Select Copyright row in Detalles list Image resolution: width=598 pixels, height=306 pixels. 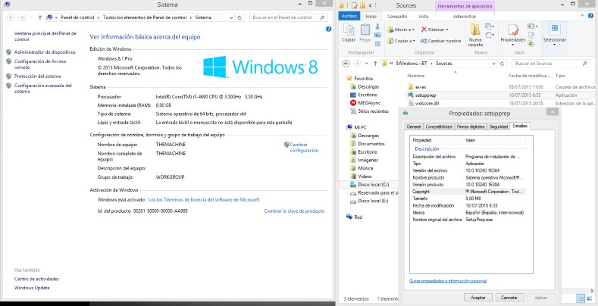pyautogui.click(x=468, y=192)
